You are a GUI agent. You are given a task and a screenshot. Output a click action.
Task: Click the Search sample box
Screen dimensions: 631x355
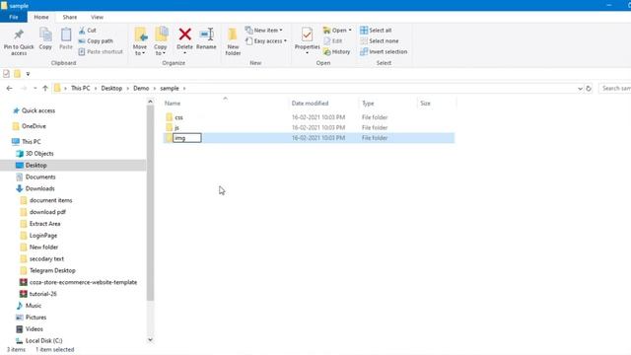(614, 88)
